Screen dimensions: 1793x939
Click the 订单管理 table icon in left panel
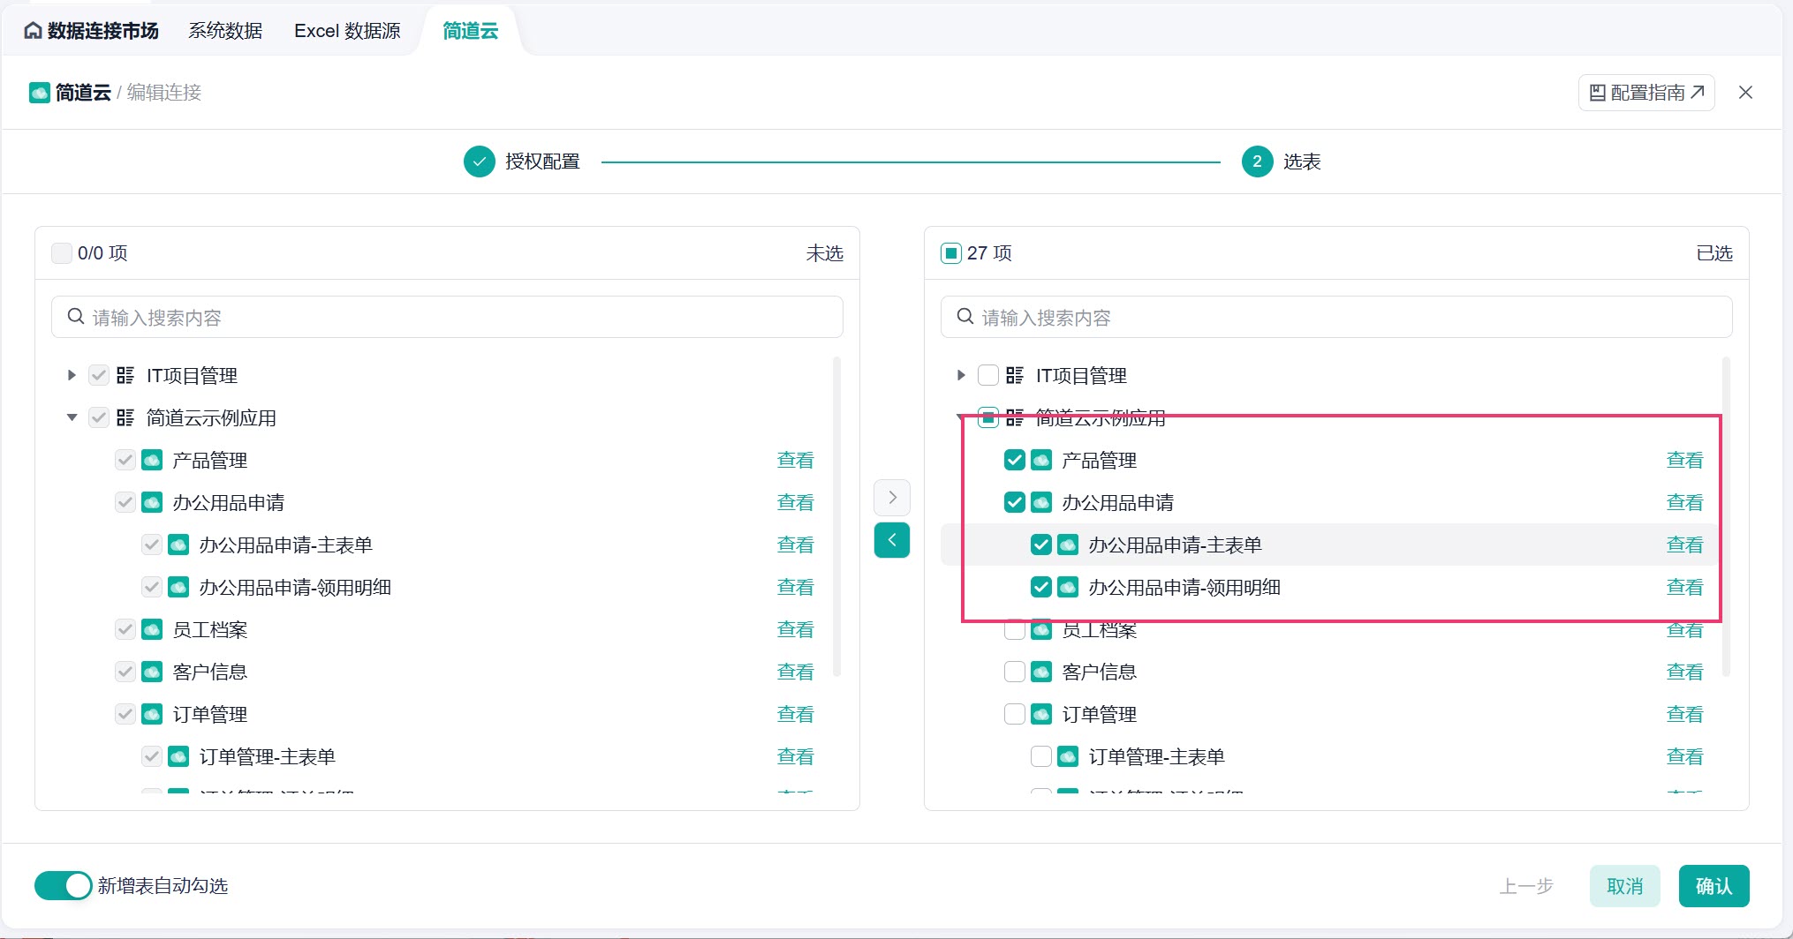(x=152, y=714)
